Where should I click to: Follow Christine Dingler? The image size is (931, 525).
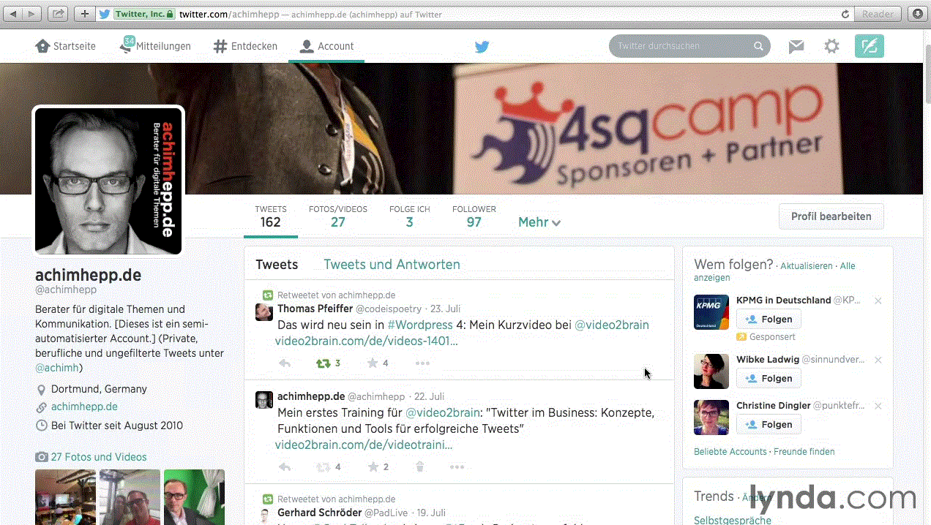point(769,425)
